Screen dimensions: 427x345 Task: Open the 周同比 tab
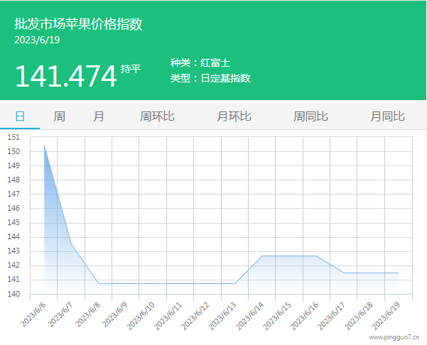click(310, 116)
